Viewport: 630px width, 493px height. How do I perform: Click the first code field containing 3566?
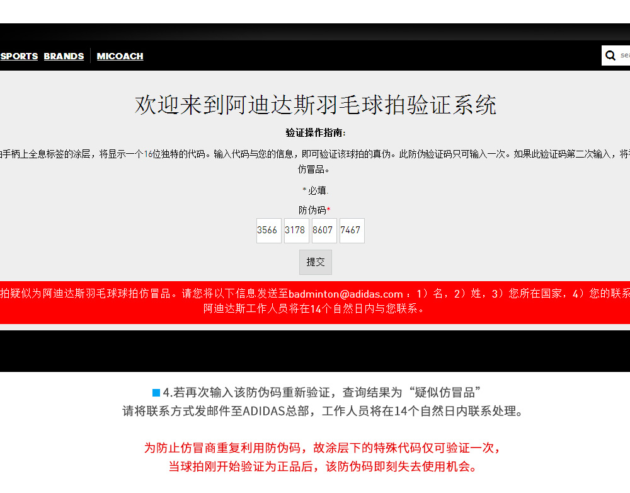(x=268, y=231)
